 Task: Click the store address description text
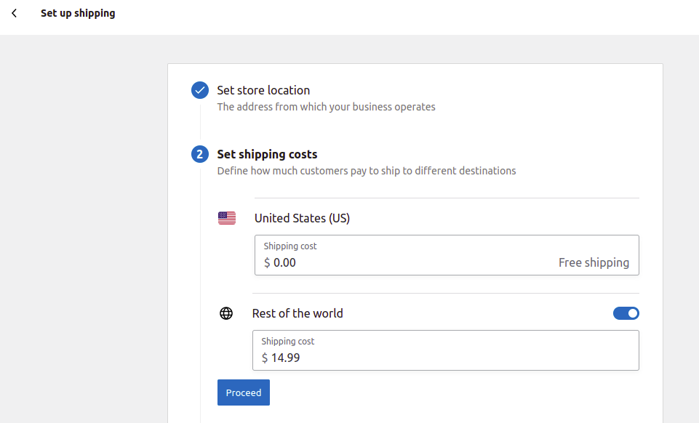point(326,107)
